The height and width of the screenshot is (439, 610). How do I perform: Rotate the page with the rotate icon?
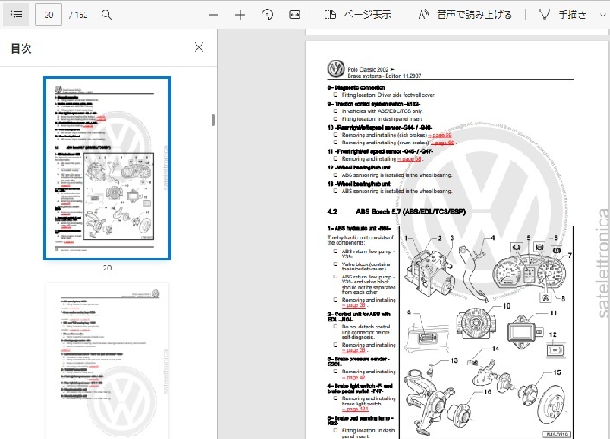point(267,16)
